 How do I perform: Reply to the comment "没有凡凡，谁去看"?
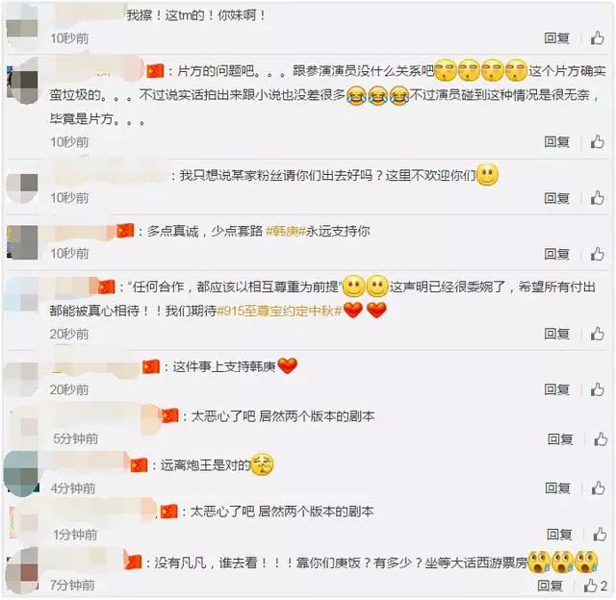pyautogui.click(x=550, y=586)
